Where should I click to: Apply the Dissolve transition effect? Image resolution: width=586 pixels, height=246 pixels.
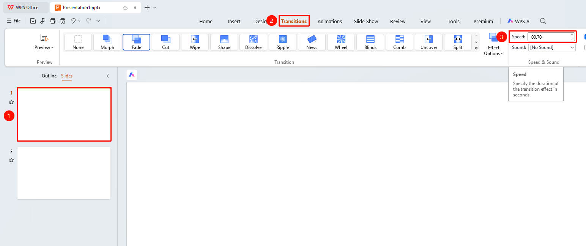253,42
